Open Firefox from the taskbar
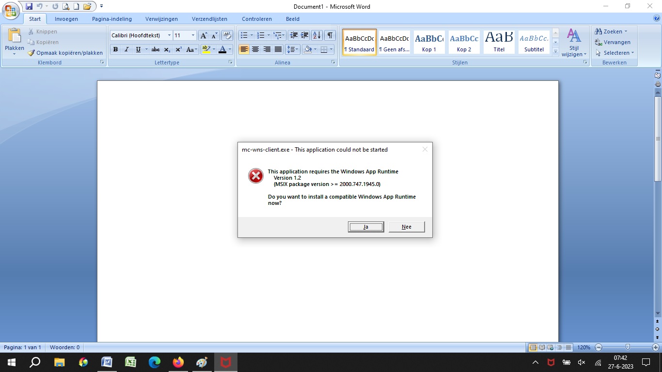The height and width of the screenshot is (372, 662). click(x=178, y=362)
